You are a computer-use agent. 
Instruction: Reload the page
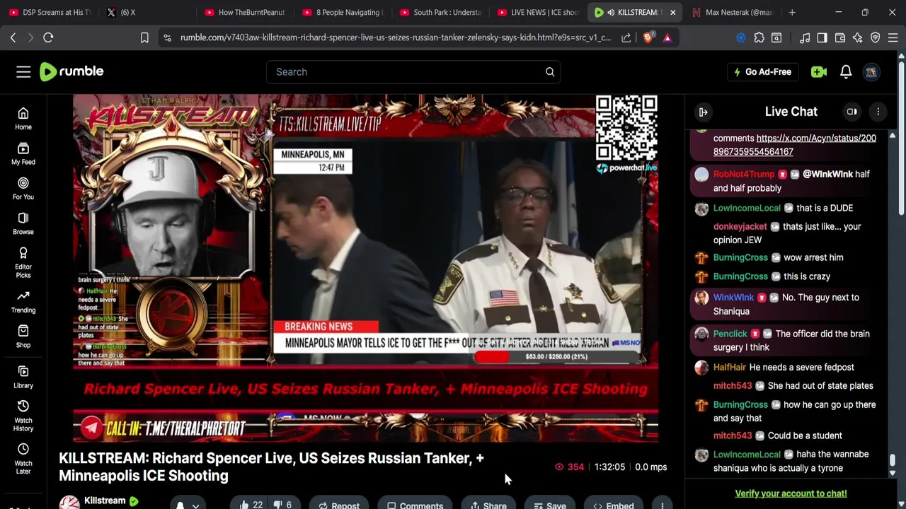[48, 37]
